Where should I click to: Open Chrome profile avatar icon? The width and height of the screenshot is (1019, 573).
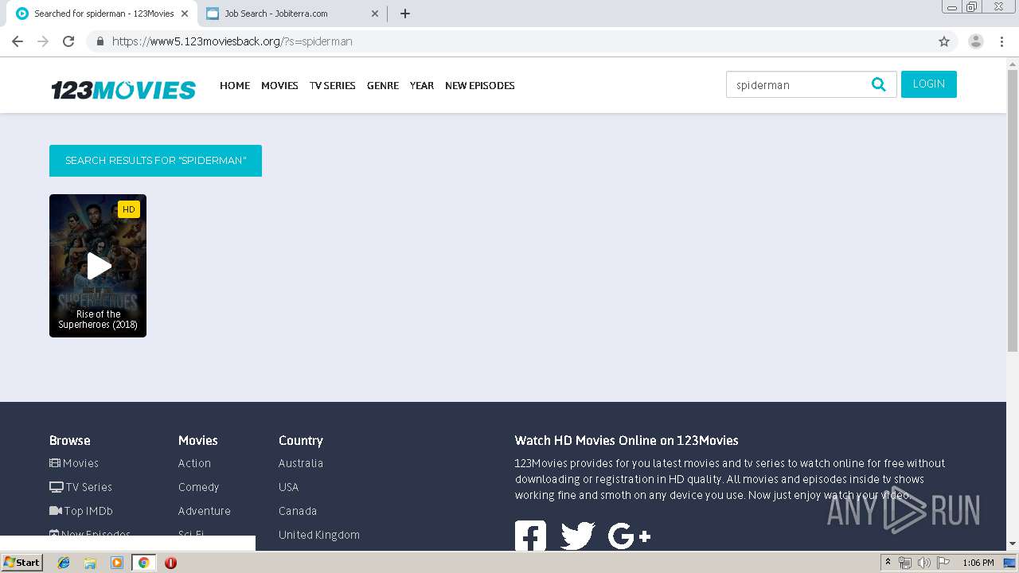pos(976,41)
